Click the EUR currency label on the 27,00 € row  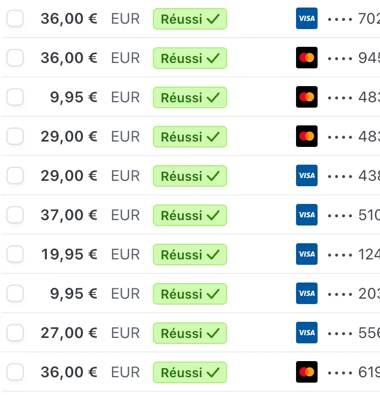[125, 333]
